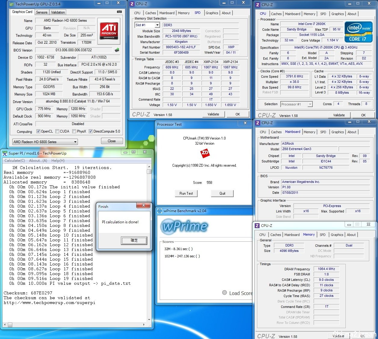Viewport: 378px width, 339px height.
Task: Click OK in the CPU-Z SPD window
Action: click(x=238, y=114)
